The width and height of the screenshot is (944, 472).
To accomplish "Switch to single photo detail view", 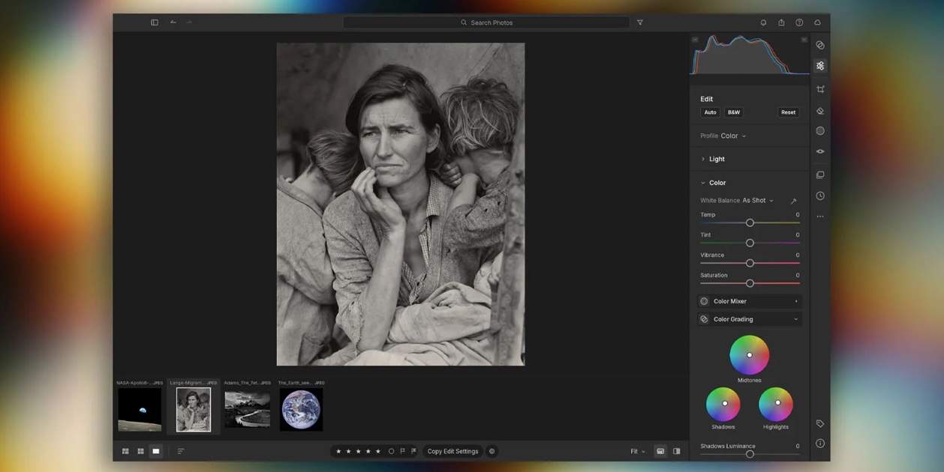I will click(x=155, y=451).
